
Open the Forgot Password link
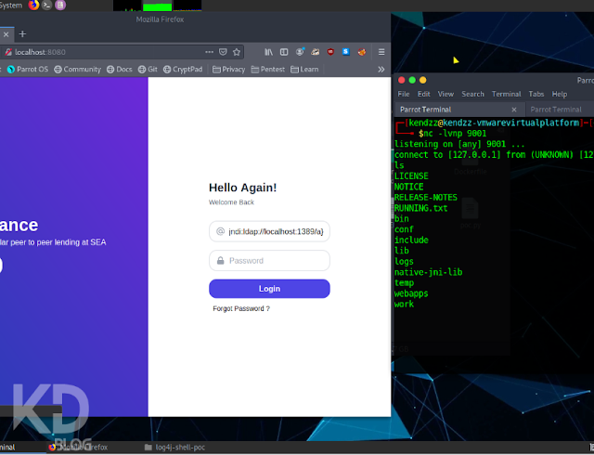point(241,308)
